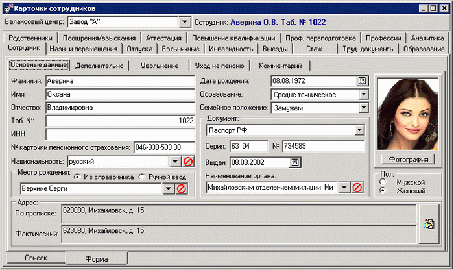Select the upper Образование tab
Screen dimensions: 454x270
point(424,49)
